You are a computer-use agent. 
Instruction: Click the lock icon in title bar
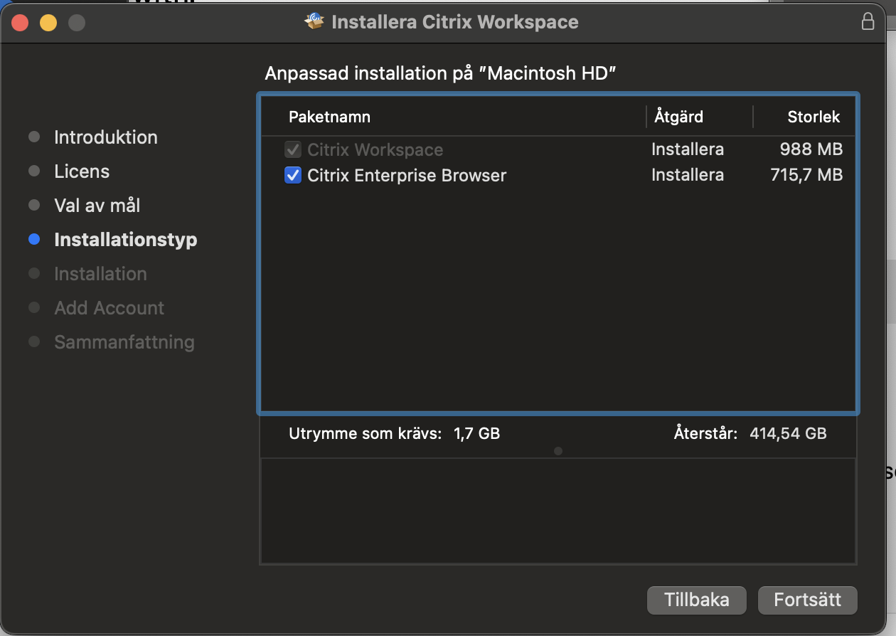pos(868,22)
